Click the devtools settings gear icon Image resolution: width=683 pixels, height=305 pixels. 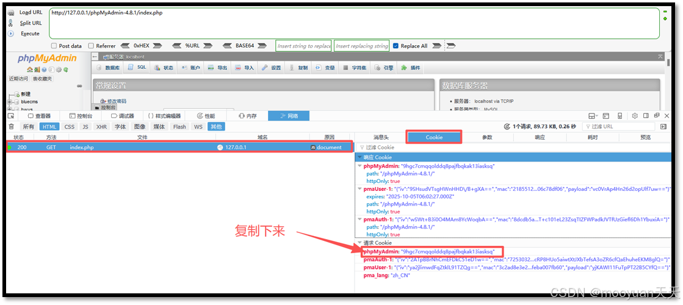(x=635, y=116)
